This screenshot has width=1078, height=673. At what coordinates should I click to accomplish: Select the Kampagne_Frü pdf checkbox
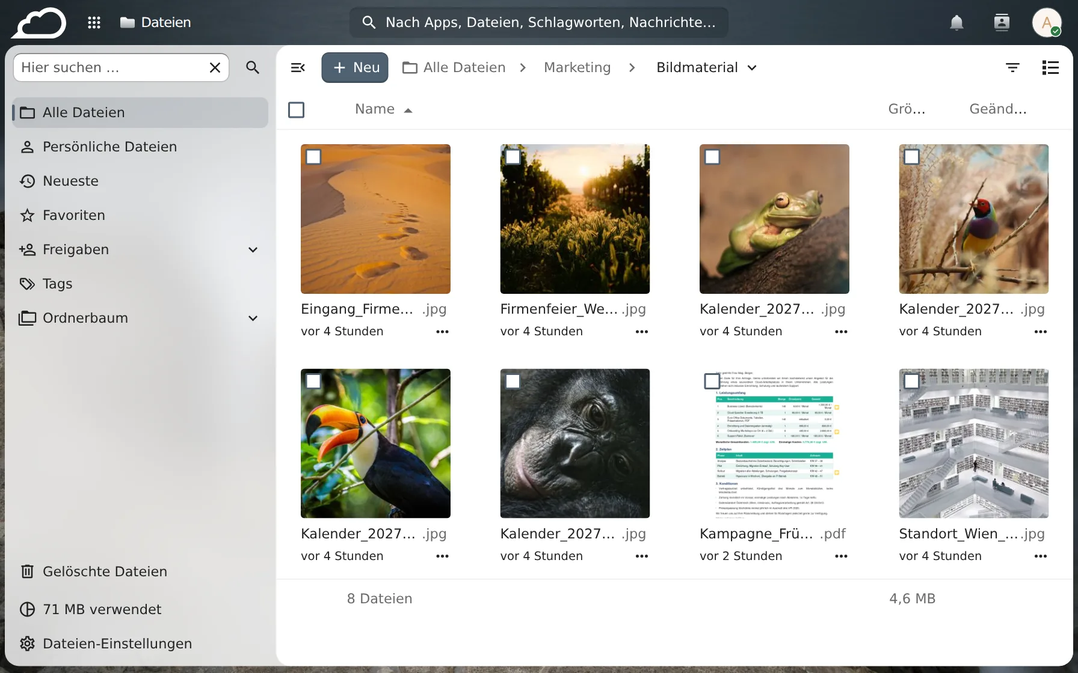712,382
